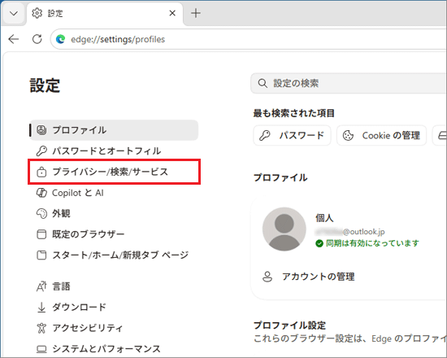Click the パスワード quick search chip
The image size is (447, 358).
[292, 135]
